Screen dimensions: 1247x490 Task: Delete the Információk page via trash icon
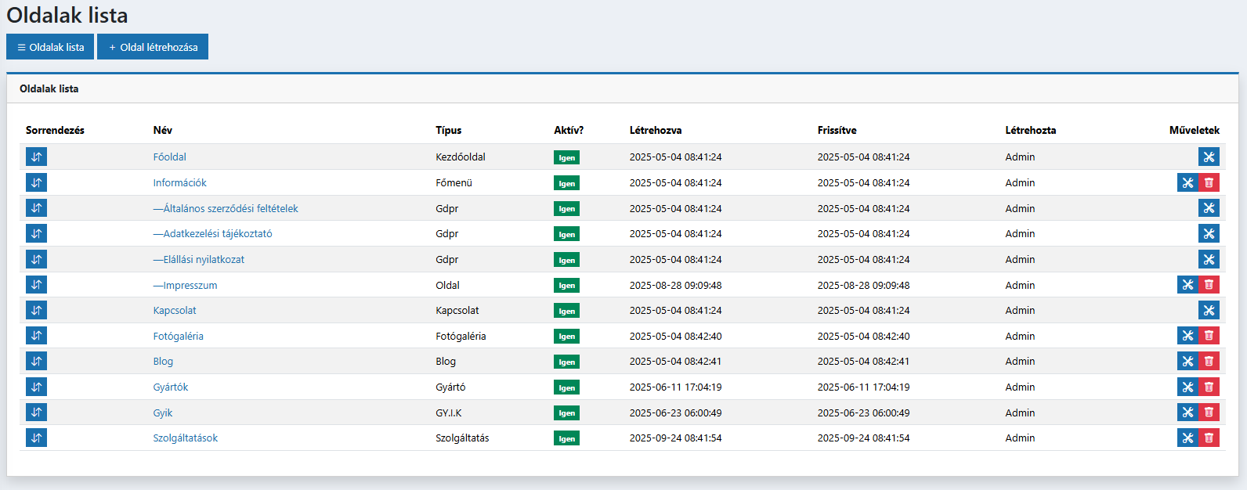click(1209, 182)
